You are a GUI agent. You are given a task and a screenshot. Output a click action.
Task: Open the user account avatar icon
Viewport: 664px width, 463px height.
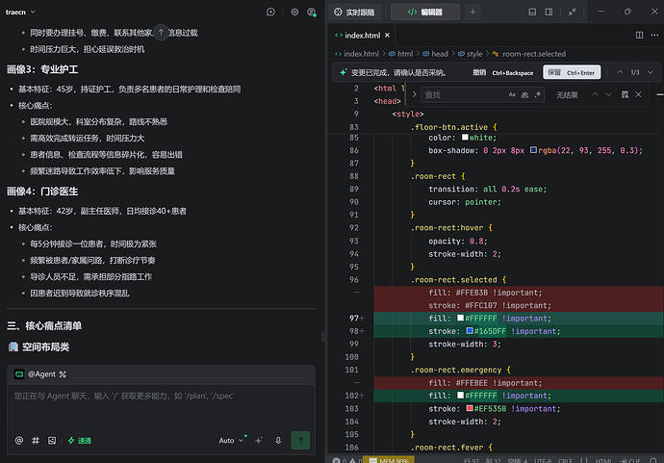(x=312, y=12)
